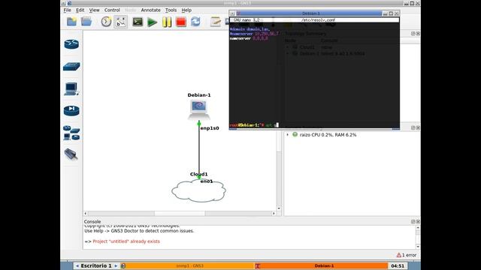The width and height of the screenshot is (481, 270).
Task: Close the Topology Summary dock panel
Action: [418, 33]
